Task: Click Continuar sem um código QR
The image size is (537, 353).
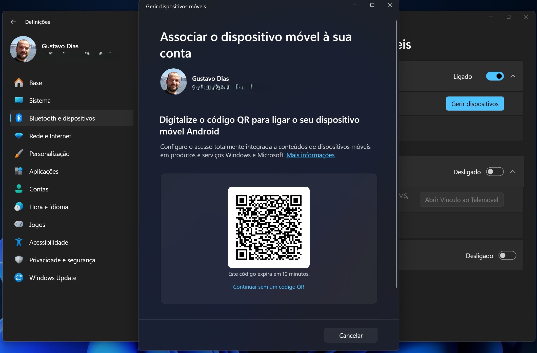Action: tap(269, 287)
